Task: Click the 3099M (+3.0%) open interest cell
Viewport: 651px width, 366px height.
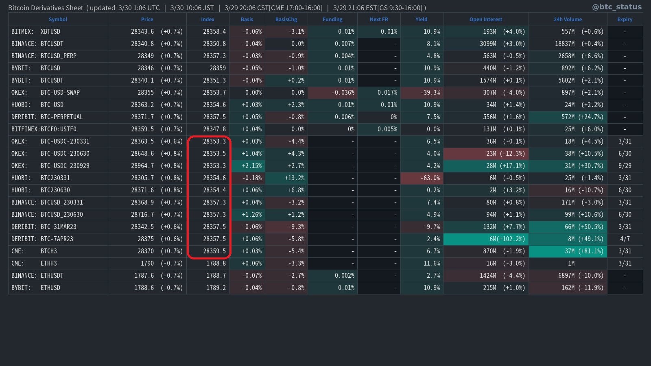Action: [486, 44]
